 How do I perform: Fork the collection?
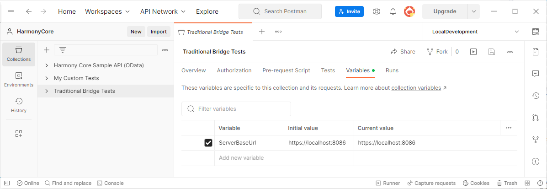[437, 52]
